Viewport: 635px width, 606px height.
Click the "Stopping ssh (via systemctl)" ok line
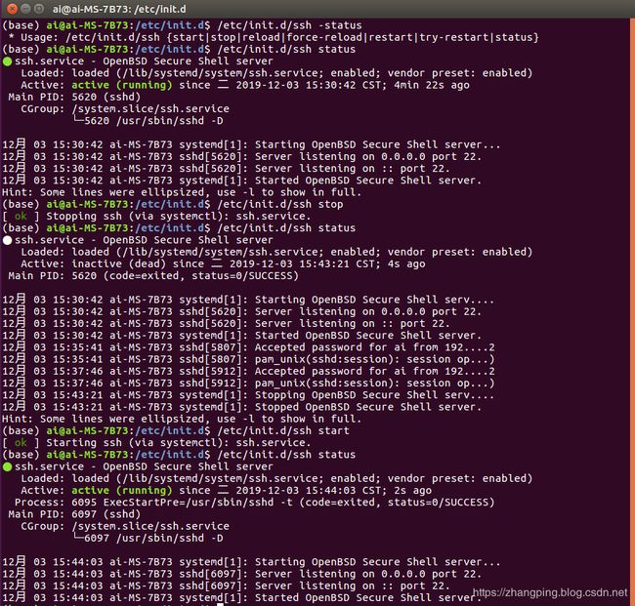click(x=156, y=216)
